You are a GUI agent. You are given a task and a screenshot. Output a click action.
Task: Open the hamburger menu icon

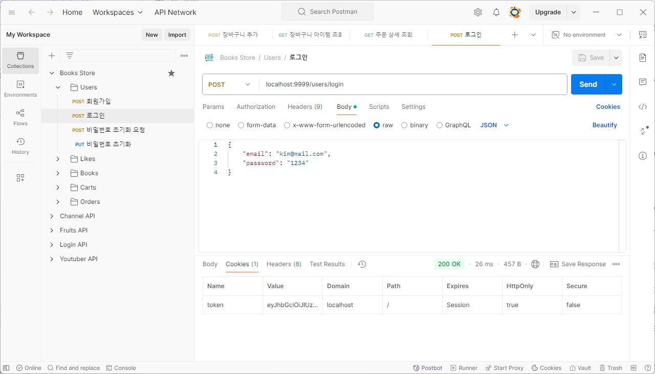(12, 12)
